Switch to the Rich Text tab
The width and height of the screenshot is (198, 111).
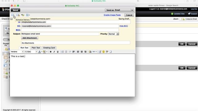click(24, 48)
